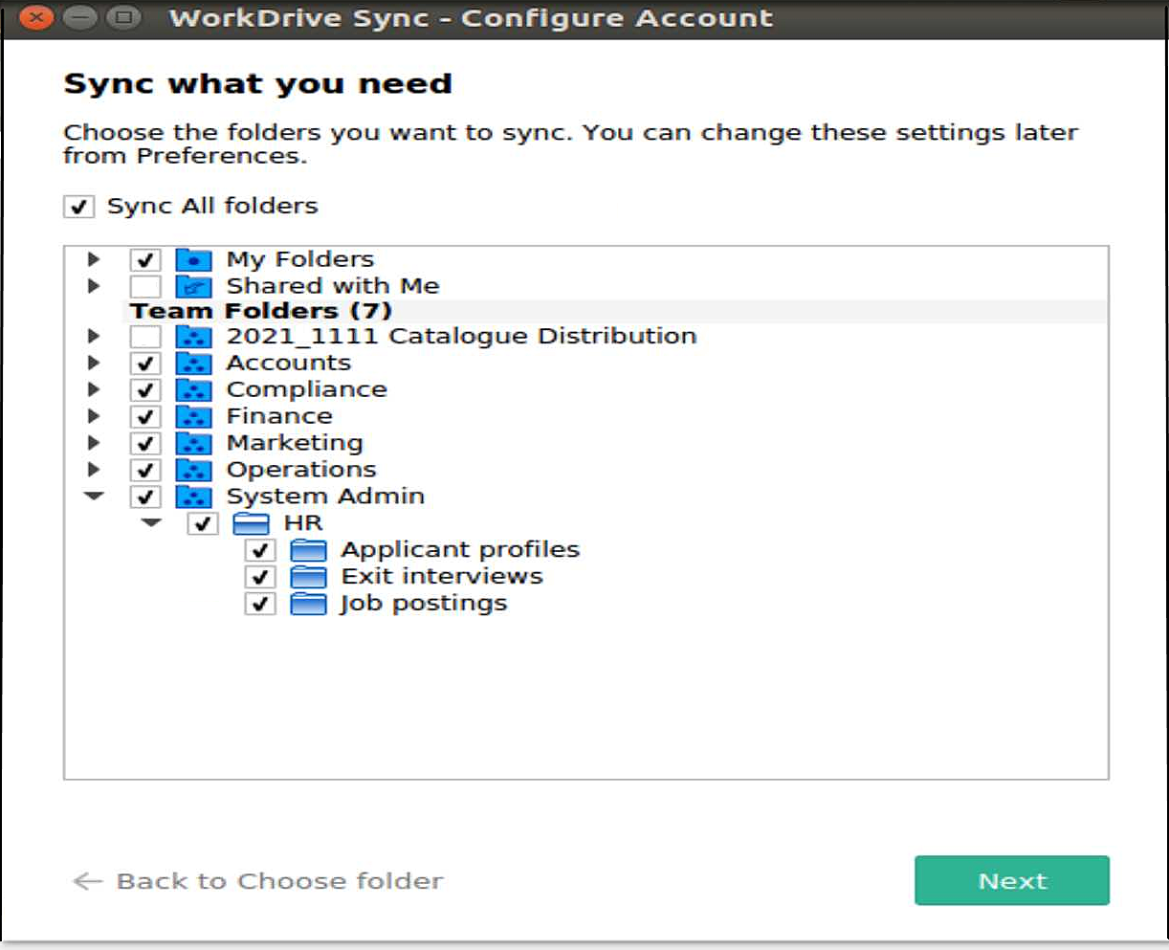
Task: Untick the Marketing checkbox
Action: pyautogui.click(x=145, y=444)
